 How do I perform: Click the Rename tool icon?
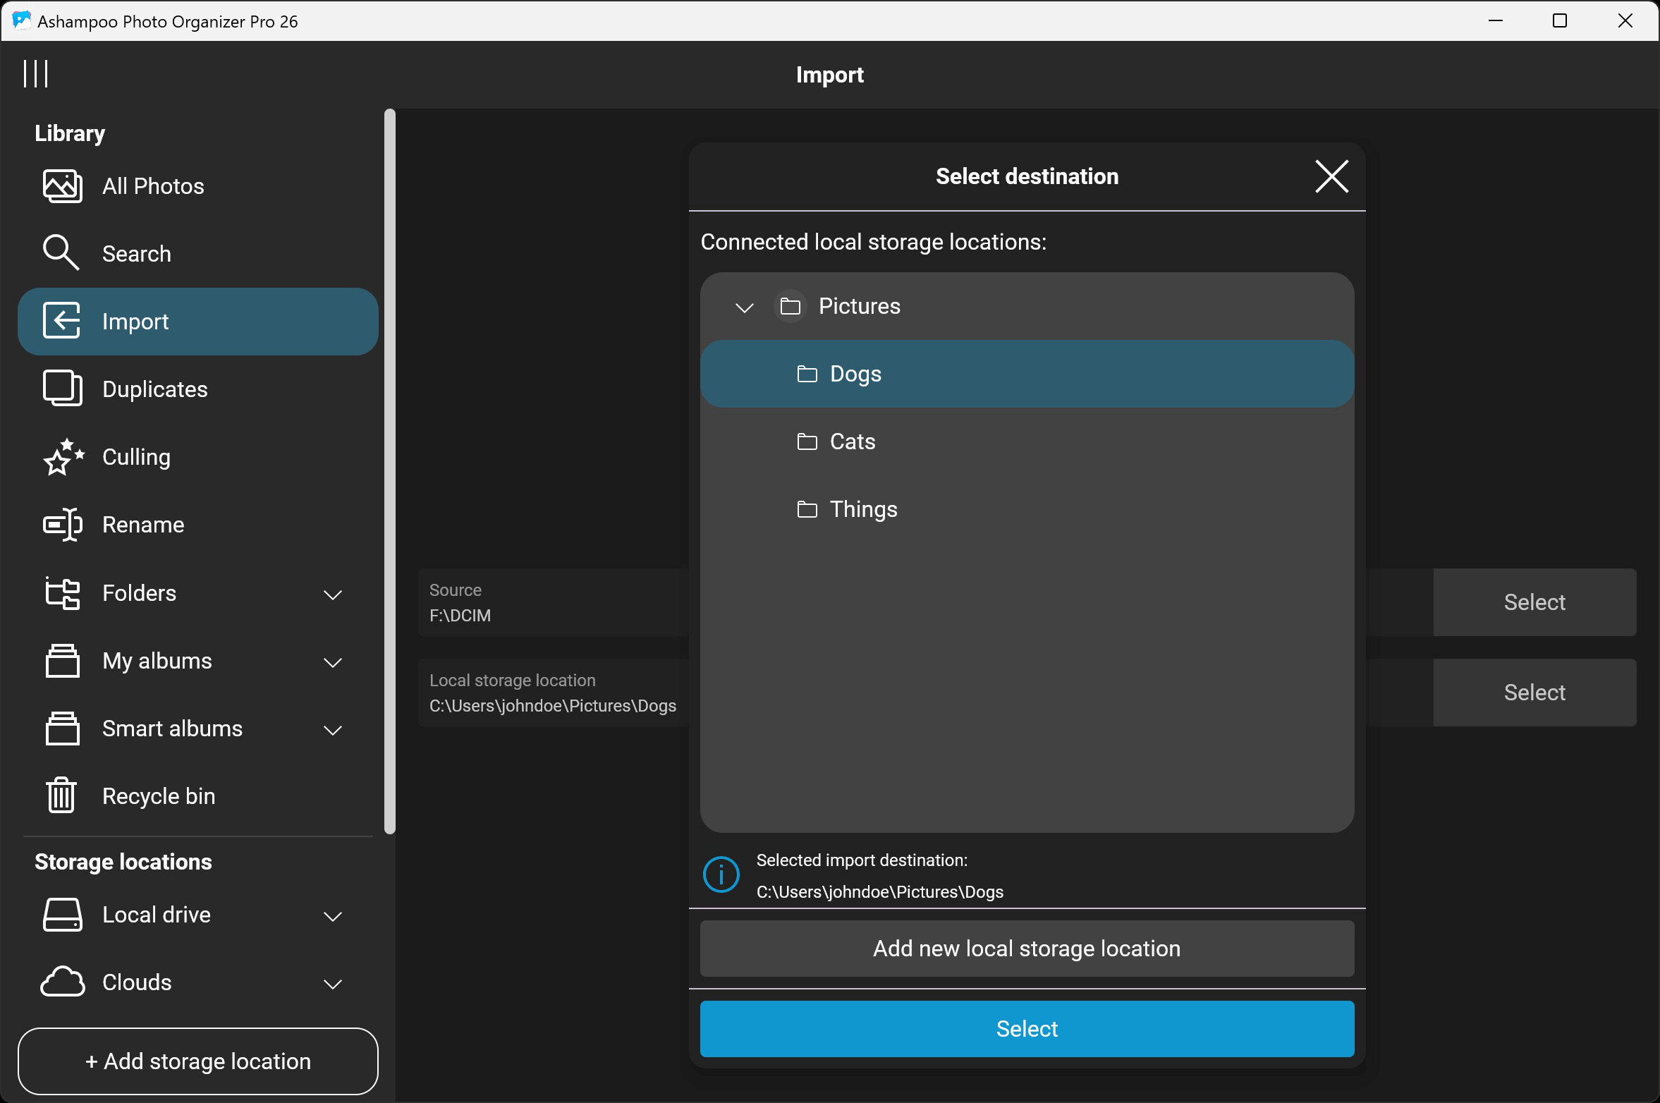coord(62,525)
